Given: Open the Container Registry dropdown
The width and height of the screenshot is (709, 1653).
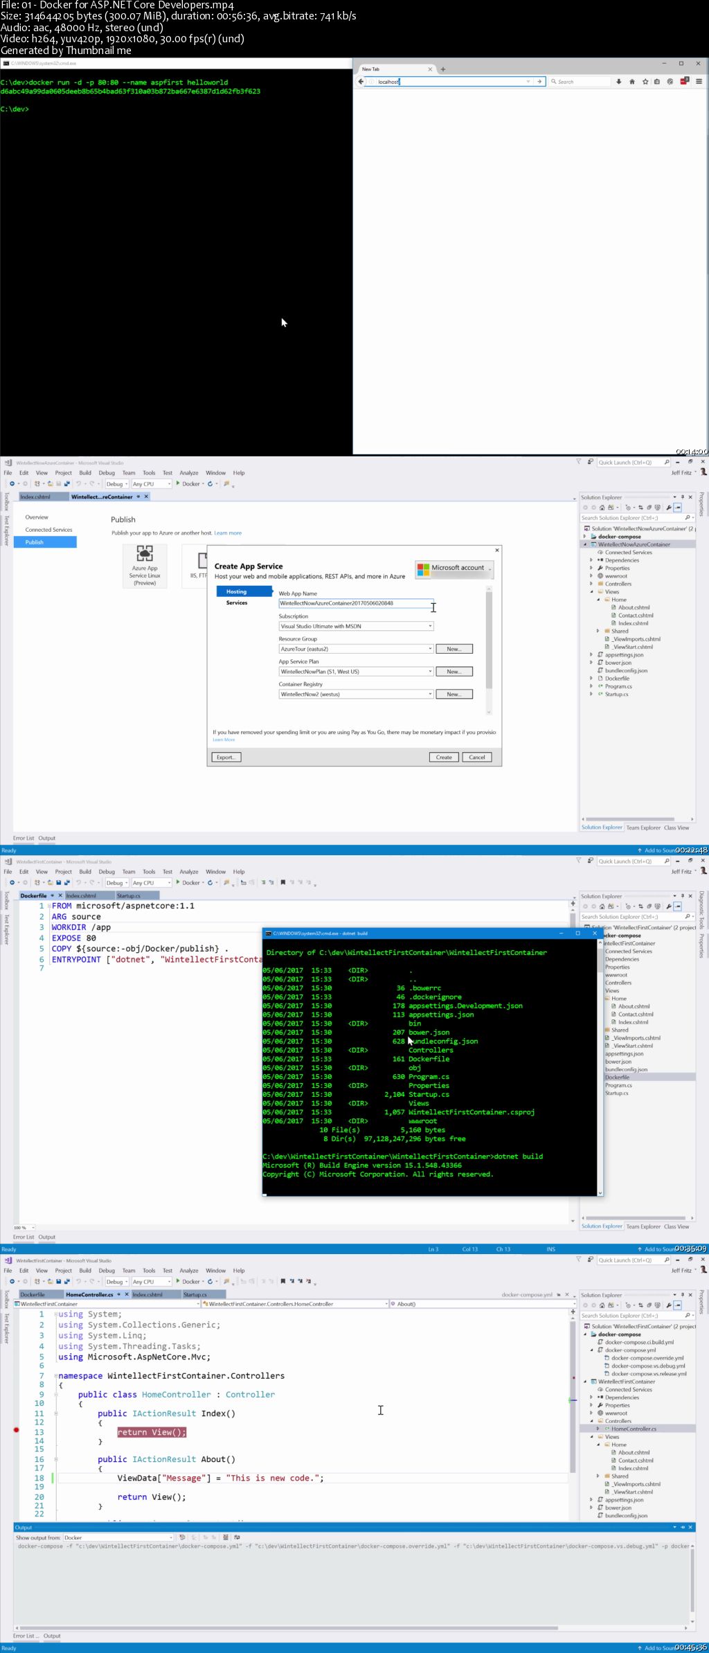Looking at the screenshot, I should click(356, 694).
